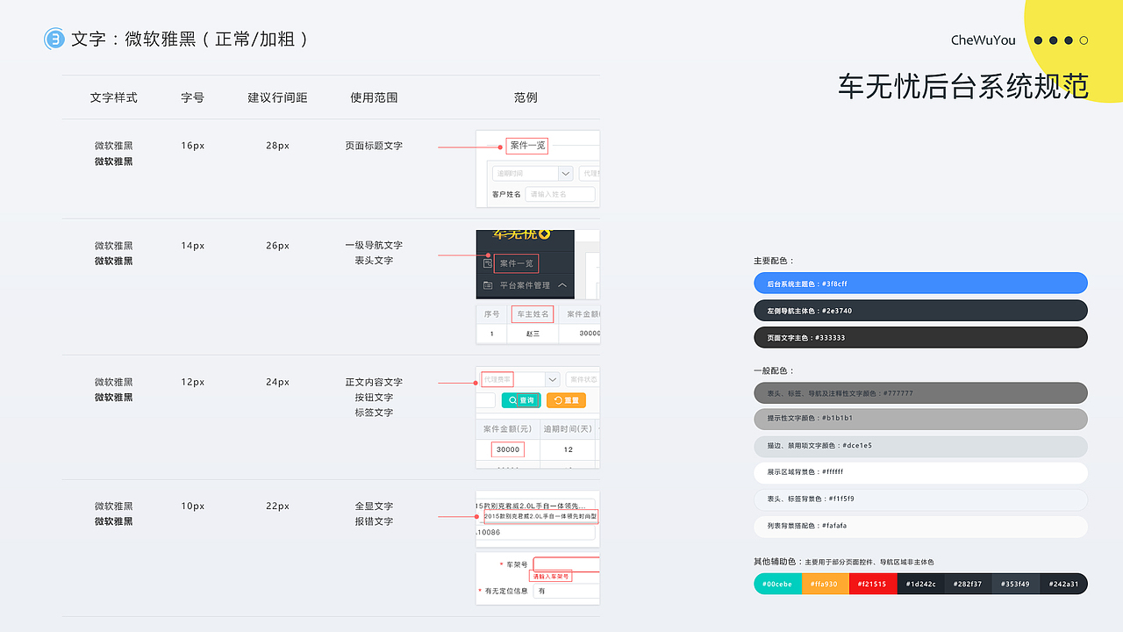The image size is (1123, 632).
Task: Click the 逾期时间(天) column header
Action: click(x=568, y=428)
